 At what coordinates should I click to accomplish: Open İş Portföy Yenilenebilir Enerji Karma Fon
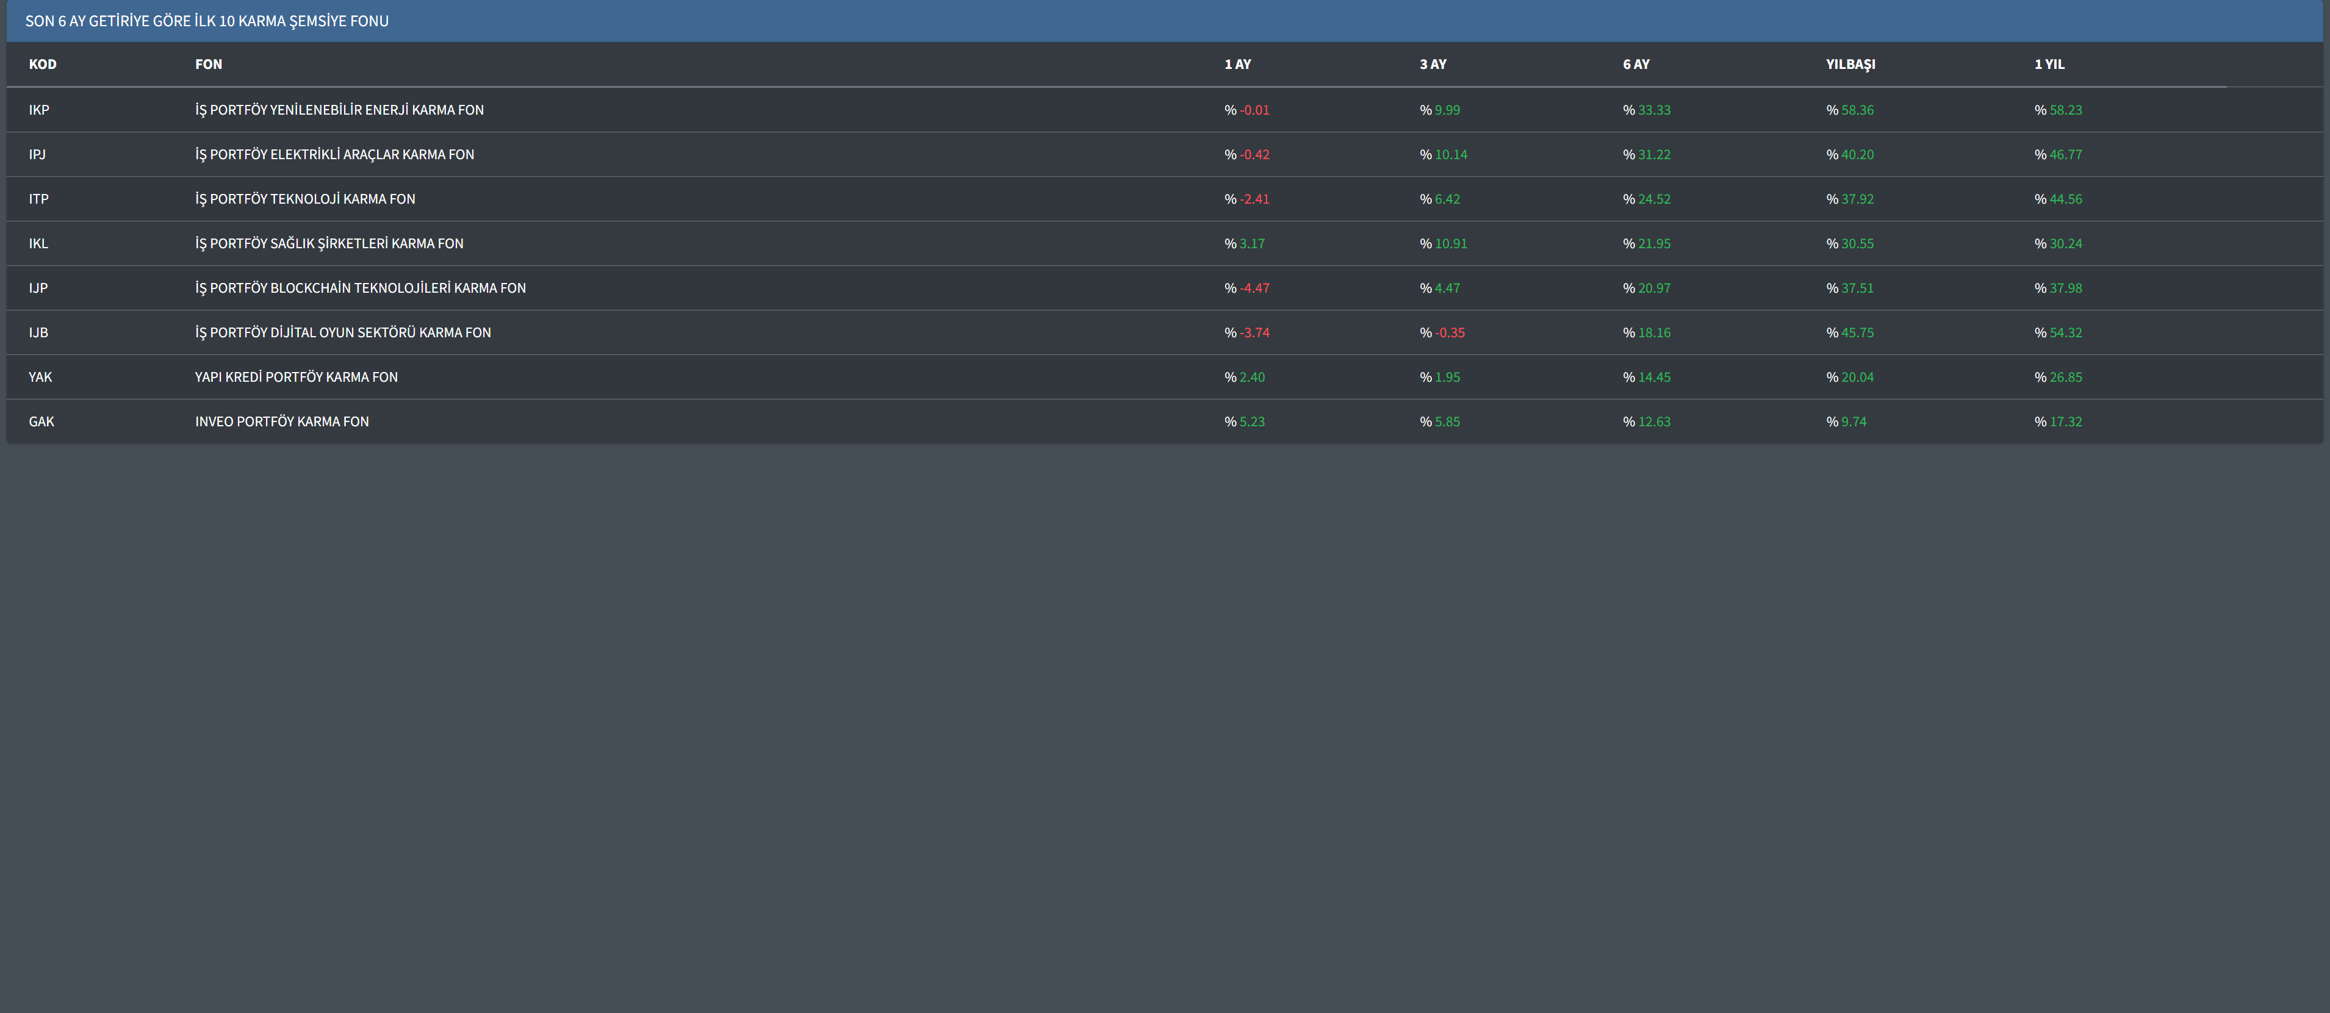[x=339, y=109]
